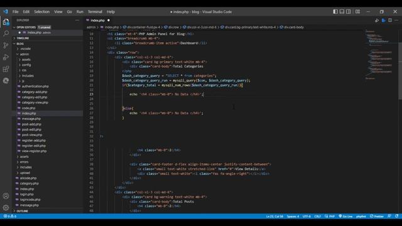
Task: Toggle secondary side bar layout icon
Action: pyautogui.click(x=349, y=12)
